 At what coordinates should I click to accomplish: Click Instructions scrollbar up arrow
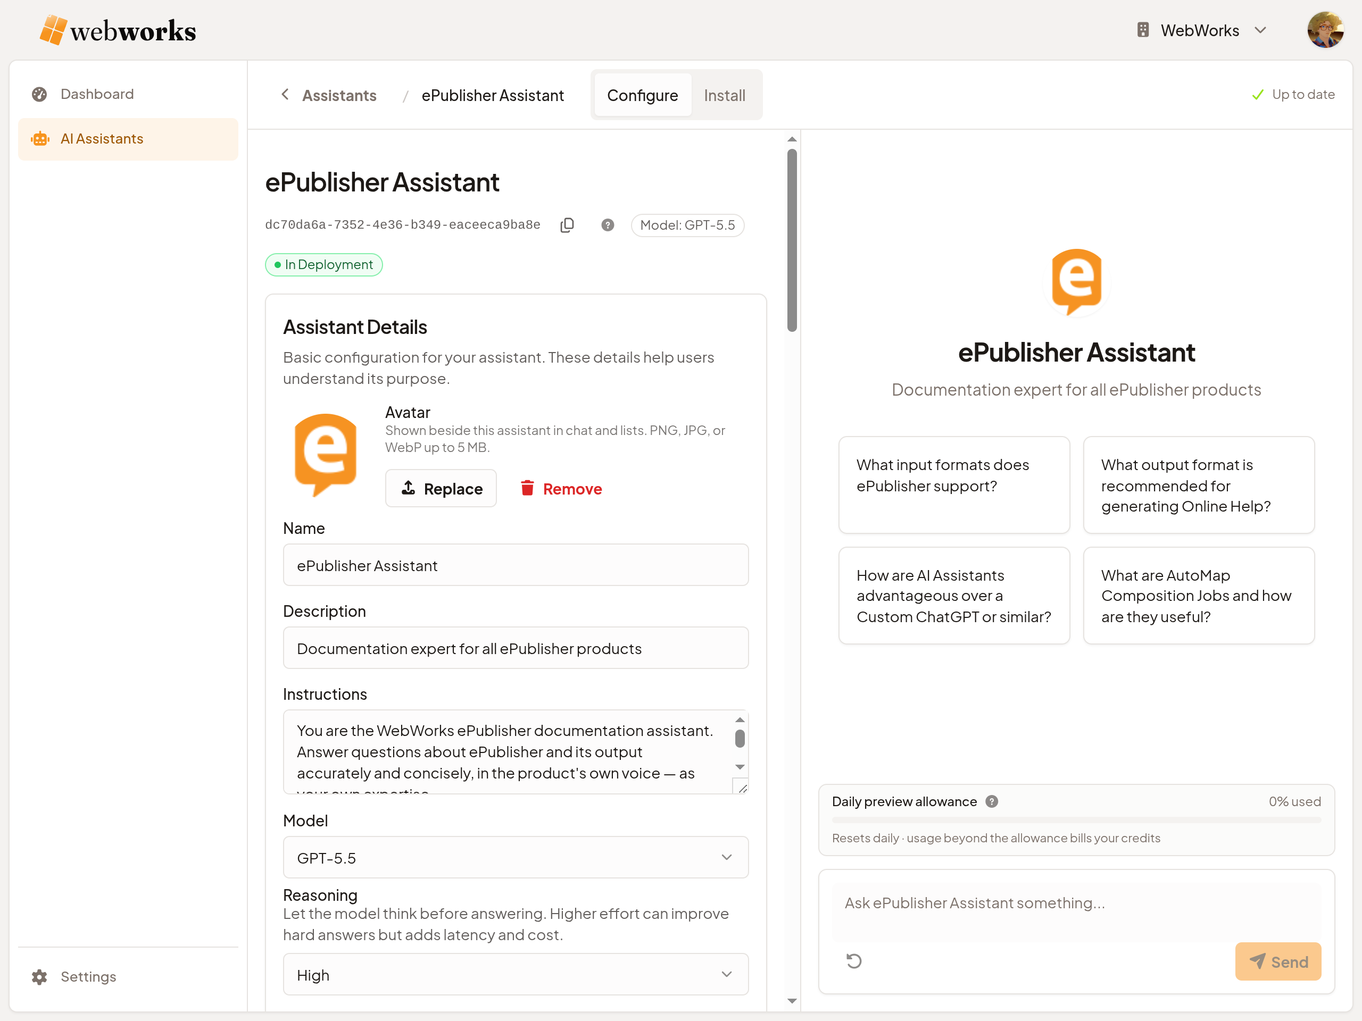tap(740, 720)
